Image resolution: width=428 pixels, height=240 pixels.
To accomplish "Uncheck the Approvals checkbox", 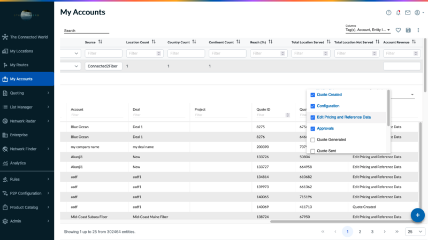I will pos(313,129).
